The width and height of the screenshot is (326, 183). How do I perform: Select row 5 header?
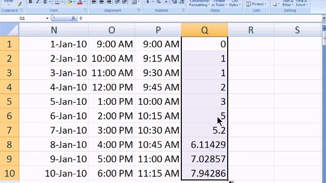(9, 102)
